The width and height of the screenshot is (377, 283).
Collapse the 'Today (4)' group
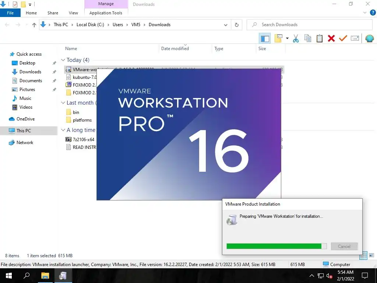coord(63,60)
